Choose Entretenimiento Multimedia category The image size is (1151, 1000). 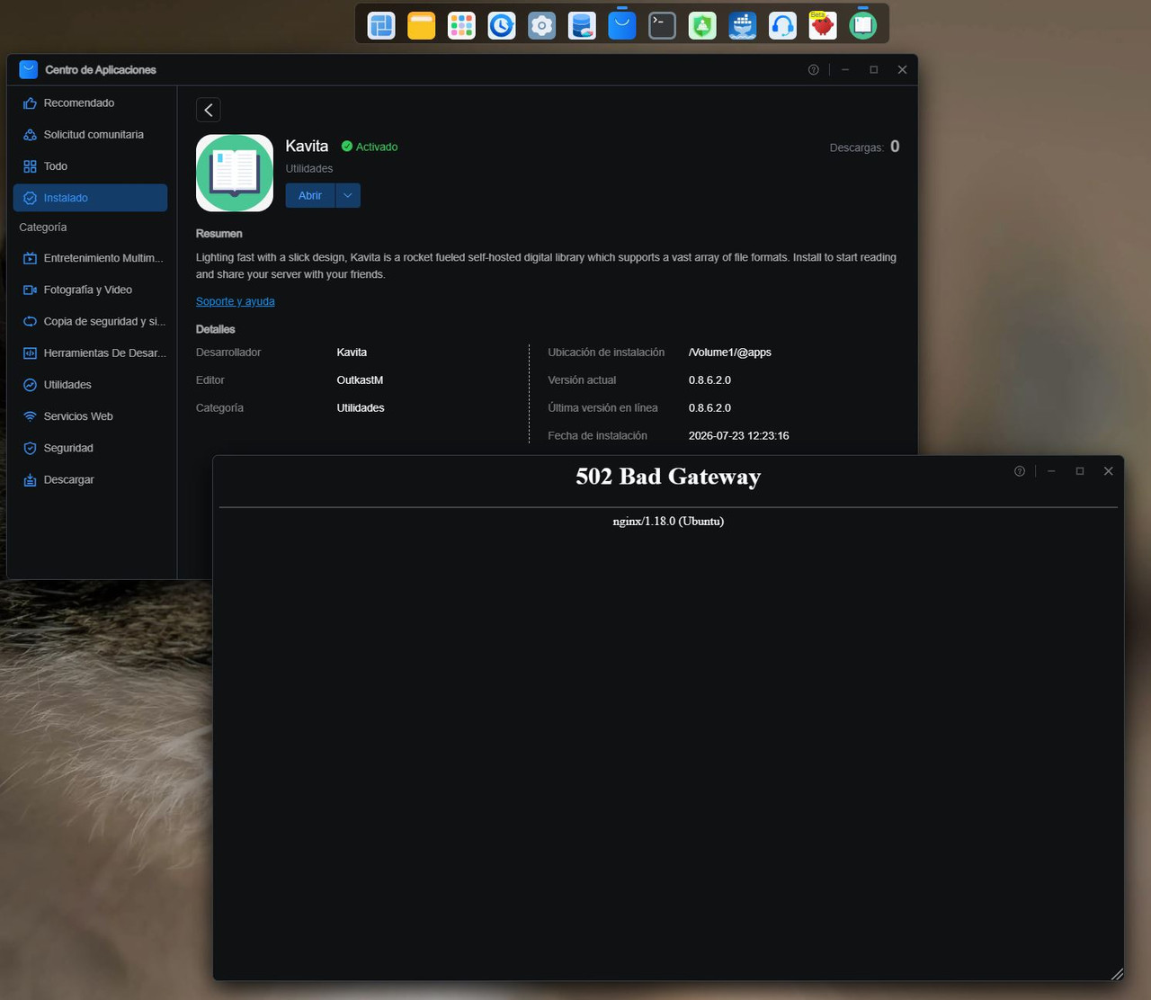point(90,258)
